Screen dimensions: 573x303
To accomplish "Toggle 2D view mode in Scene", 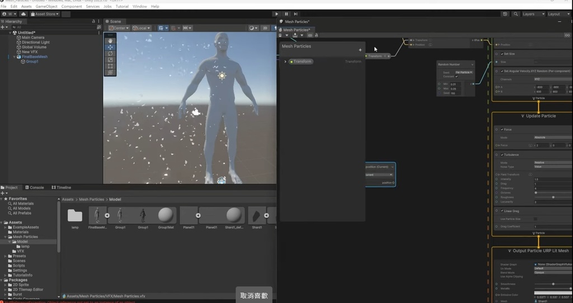I will pyautogui.click(x=265, y=28).
